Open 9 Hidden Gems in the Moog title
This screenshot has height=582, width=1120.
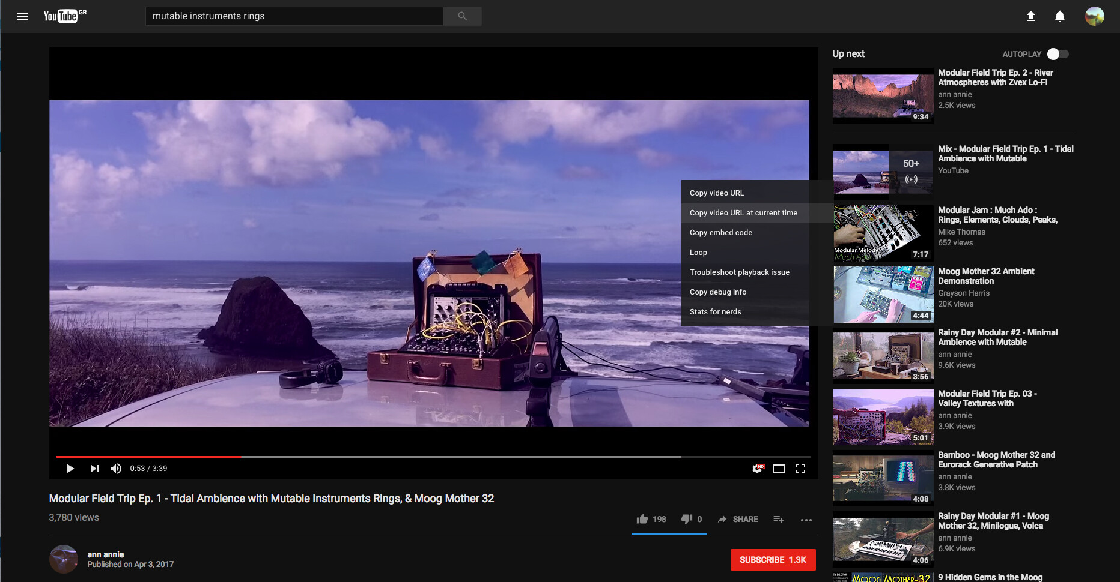[990, 577]
